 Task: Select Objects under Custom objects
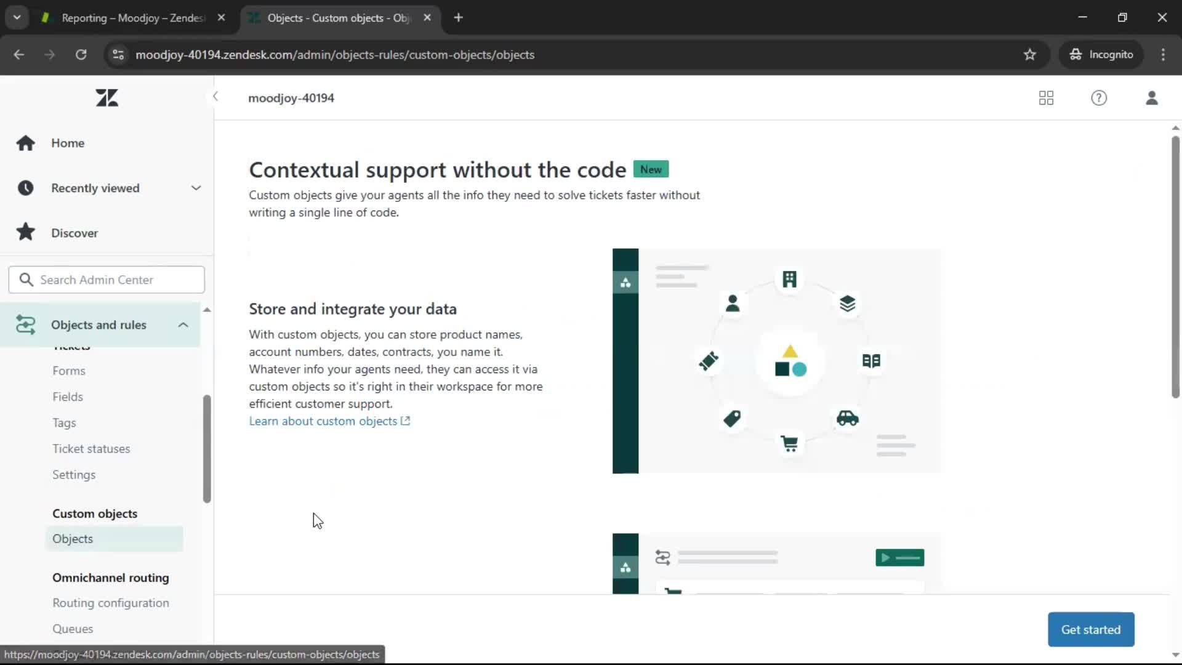click(x=114, y=539)
